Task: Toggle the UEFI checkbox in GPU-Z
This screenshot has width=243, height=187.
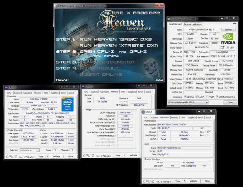Action: tap(228, 48)
